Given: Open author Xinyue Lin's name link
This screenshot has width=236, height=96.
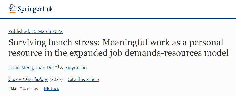Looking at the screenshot, I should point(76,68).
